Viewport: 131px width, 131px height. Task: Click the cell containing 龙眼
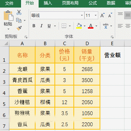click(22, 69)
